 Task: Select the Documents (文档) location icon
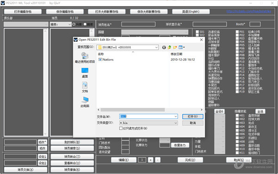coord(85,87)
